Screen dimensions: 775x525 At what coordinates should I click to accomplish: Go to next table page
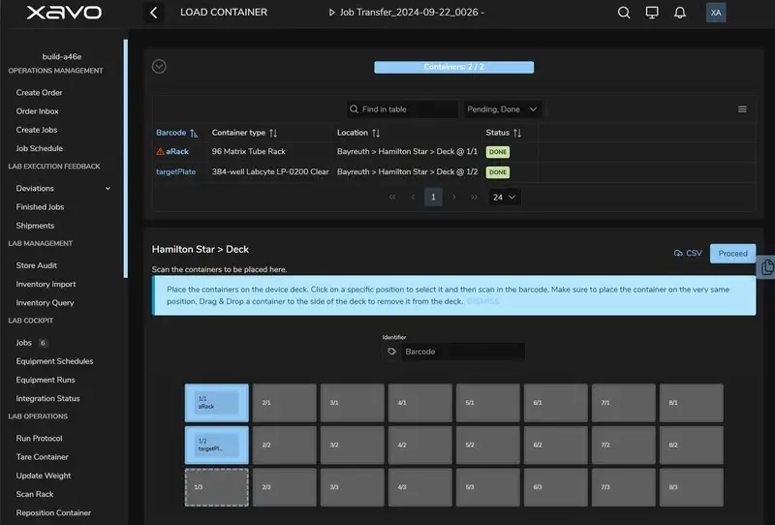click(x=453, y=197)
